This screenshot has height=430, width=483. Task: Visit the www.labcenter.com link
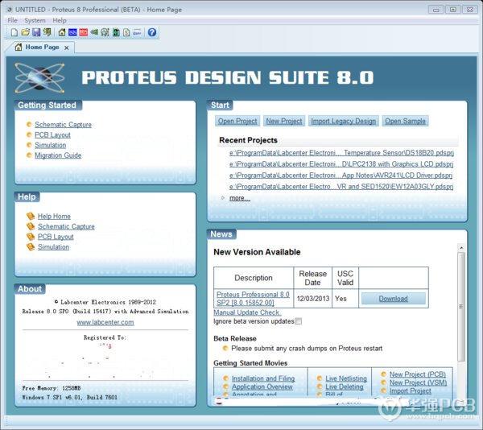tap(105, 322)
